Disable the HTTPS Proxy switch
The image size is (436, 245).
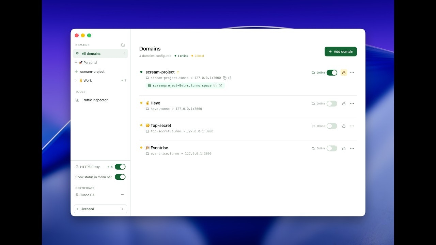tap(120, 167)
